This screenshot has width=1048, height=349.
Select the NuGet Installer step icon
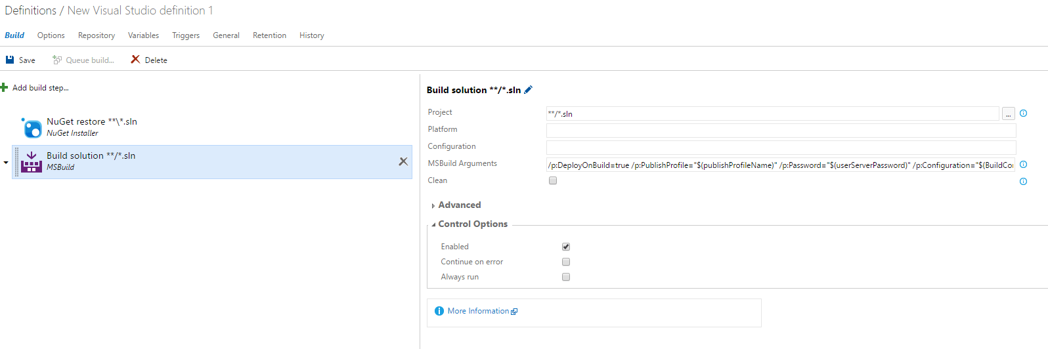tap(32, 127)
